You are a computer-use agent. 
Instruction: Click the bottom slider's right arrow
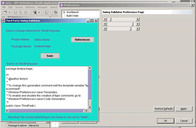[138, 29]
